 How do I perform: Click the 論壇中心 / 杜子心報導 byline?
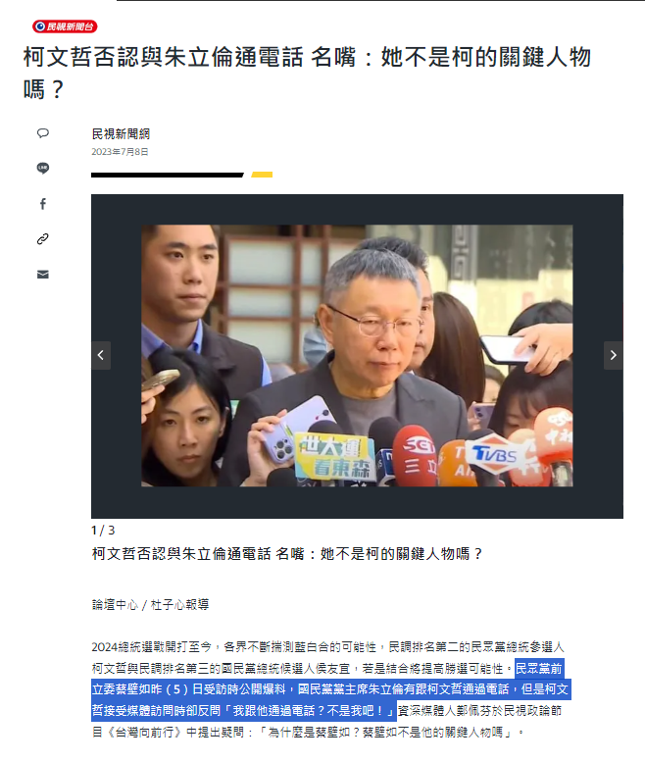(x=150, y=604)
